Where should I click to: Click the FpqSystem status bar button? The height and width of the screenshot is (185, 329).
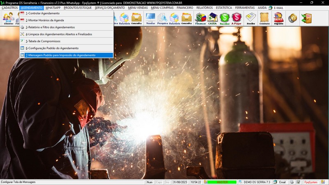click(310, 182)
